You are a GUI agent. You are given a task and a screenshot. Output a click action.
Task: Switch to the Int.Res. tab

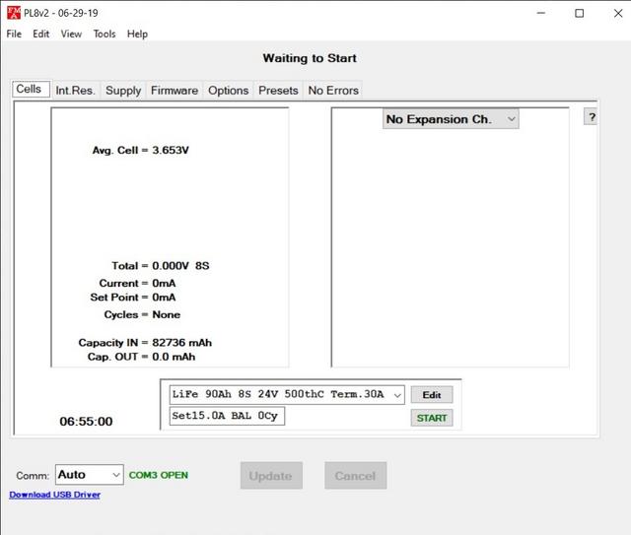click(x=75, y=90)
